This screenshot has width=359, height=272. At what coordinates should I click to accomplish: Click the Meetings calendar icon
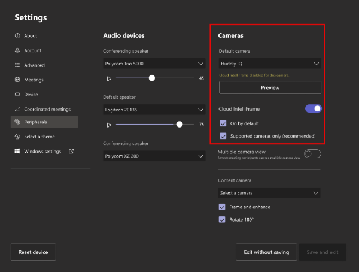click(x=17, y=80)
